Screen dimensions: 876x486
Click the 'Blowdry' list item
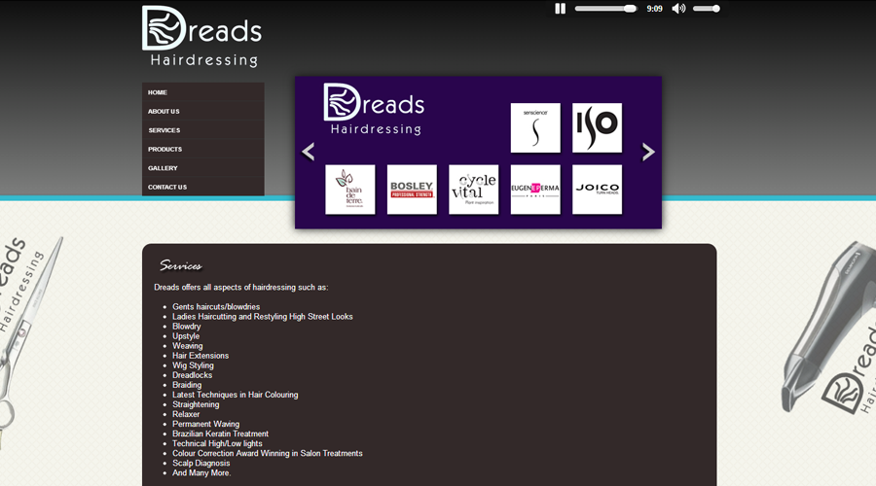pos(187,327)
